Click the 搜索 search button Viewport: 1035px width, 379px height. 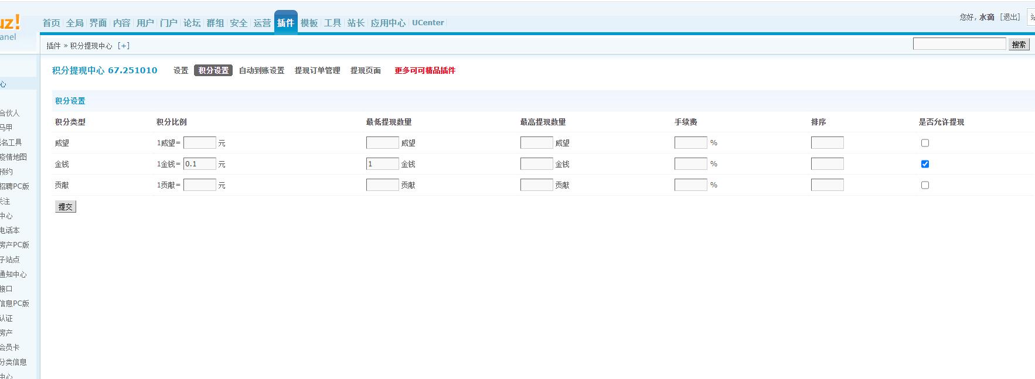point(1019,45)
